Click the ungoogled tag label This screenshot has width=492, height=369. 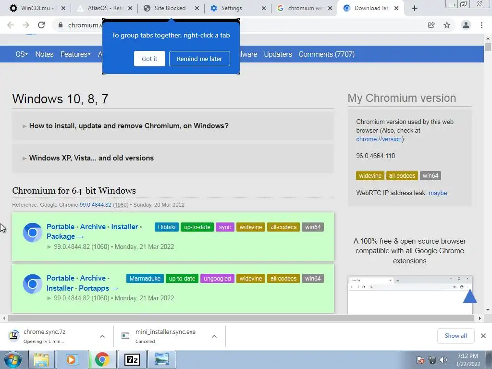(x=217, y=279)
